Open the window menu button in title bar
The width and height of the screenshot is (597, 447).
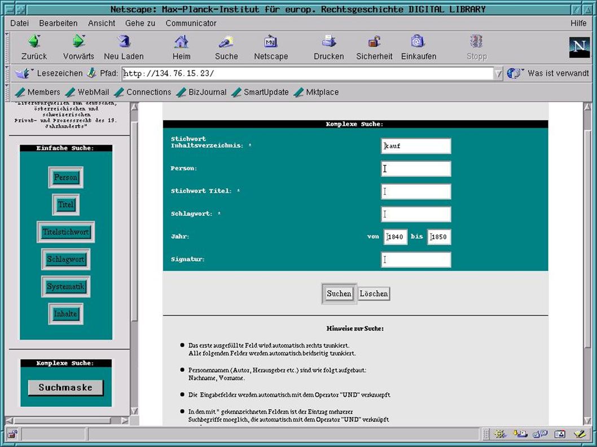(x=10, y=9)
